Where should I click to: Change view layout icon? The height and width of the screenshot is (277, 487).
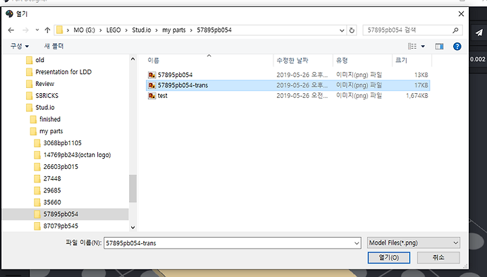pyautogui.click(x=412, y=46)
